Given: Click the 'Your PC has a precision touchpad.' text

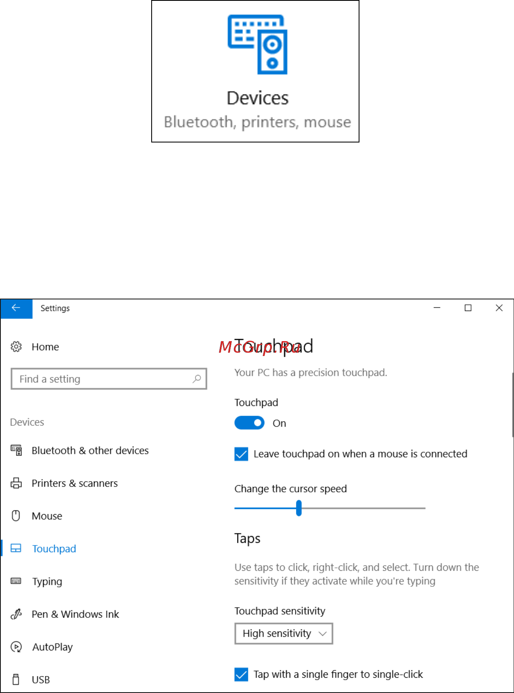Looking at the screenshot, I should 311,373.
